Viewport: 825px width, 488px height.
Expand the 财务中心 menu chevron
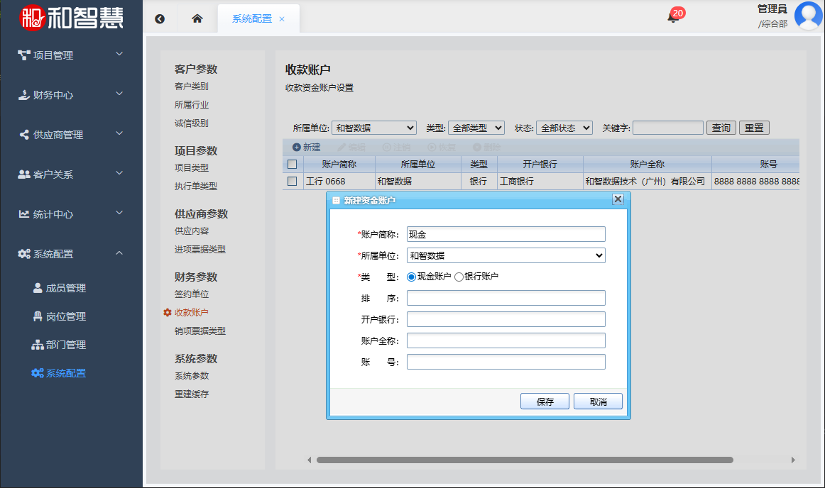tap(119, 94)
